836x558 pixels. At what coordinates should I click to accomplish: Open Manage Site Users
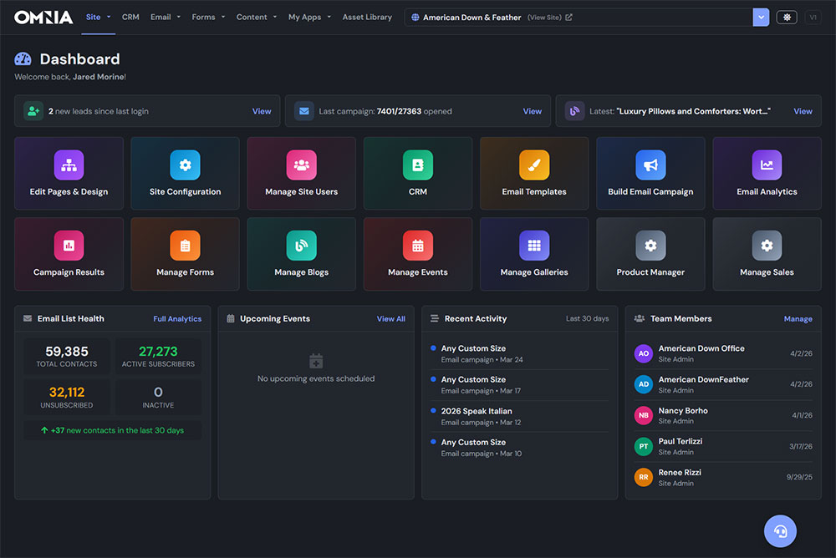[x=301, y=173]
